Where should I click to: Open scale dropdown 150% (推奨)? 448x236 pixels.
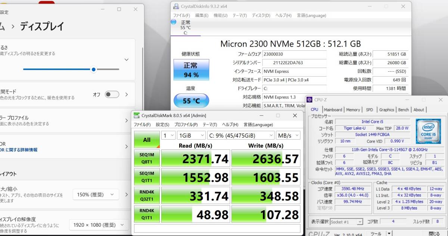tap(96, 195)
